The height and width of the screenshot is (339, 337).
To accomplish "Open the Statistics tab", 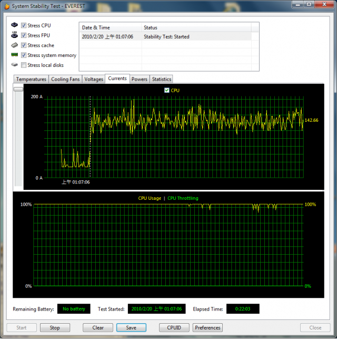I will [162, 79].
